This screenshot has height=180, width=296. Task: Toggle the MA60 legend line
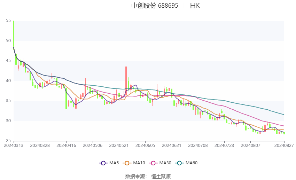pyautogui.click(x=186, y=163)
